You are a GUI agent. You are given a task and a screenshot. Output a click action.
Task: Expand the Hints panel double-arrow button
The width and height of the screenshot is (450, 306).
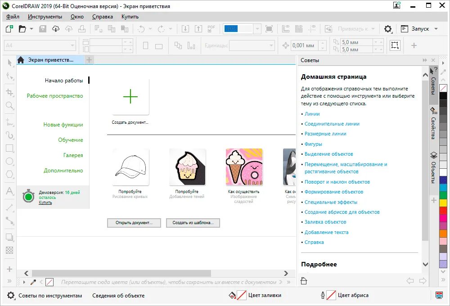click(x=425, y=60)
